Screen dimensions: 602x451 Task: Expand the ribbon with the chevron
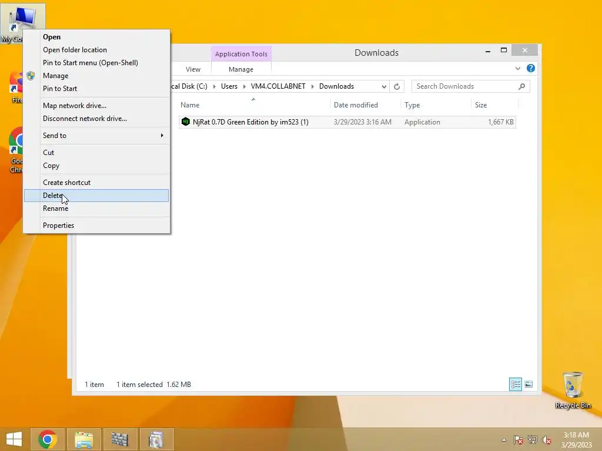pos(517,68)
